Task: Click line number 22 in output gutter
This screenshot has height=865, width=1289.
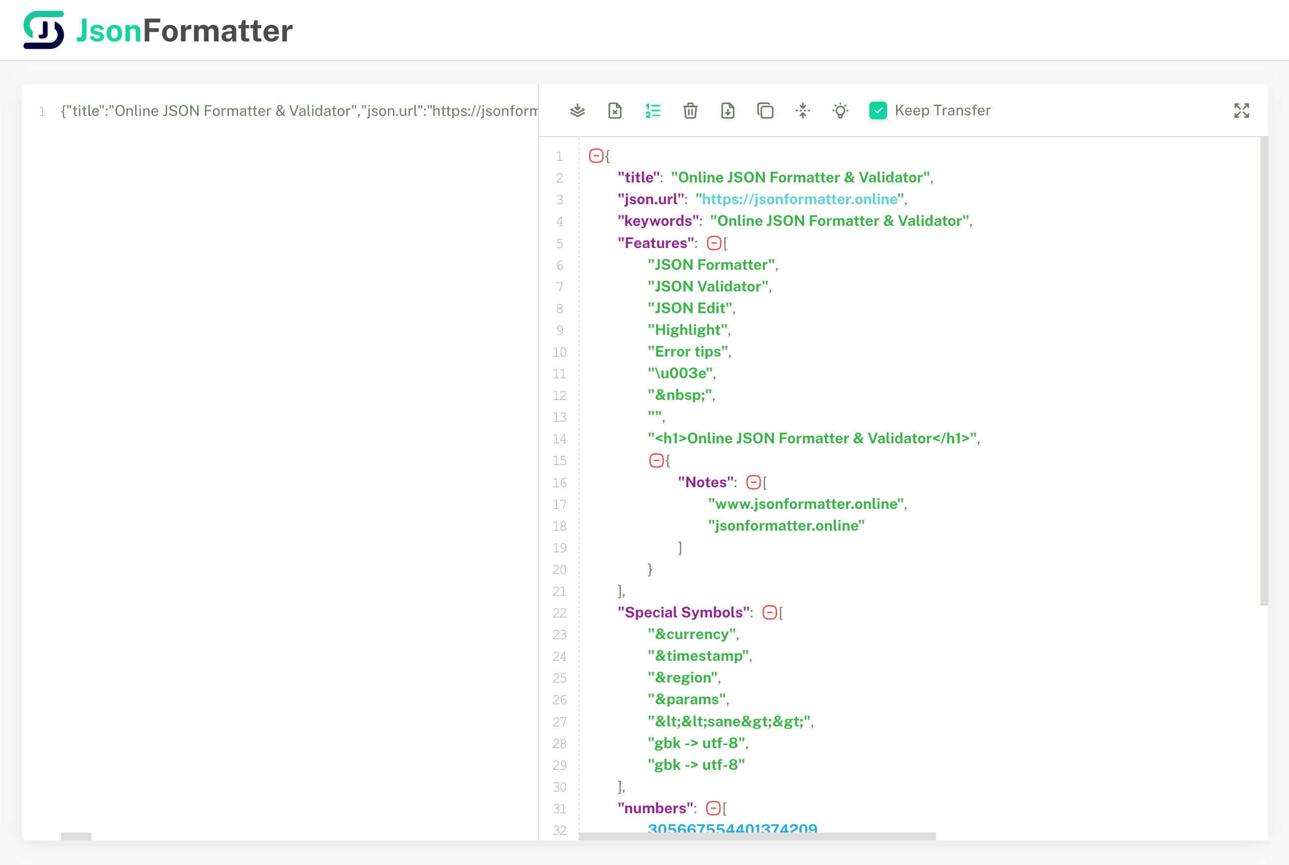Action: pos(559,613)
